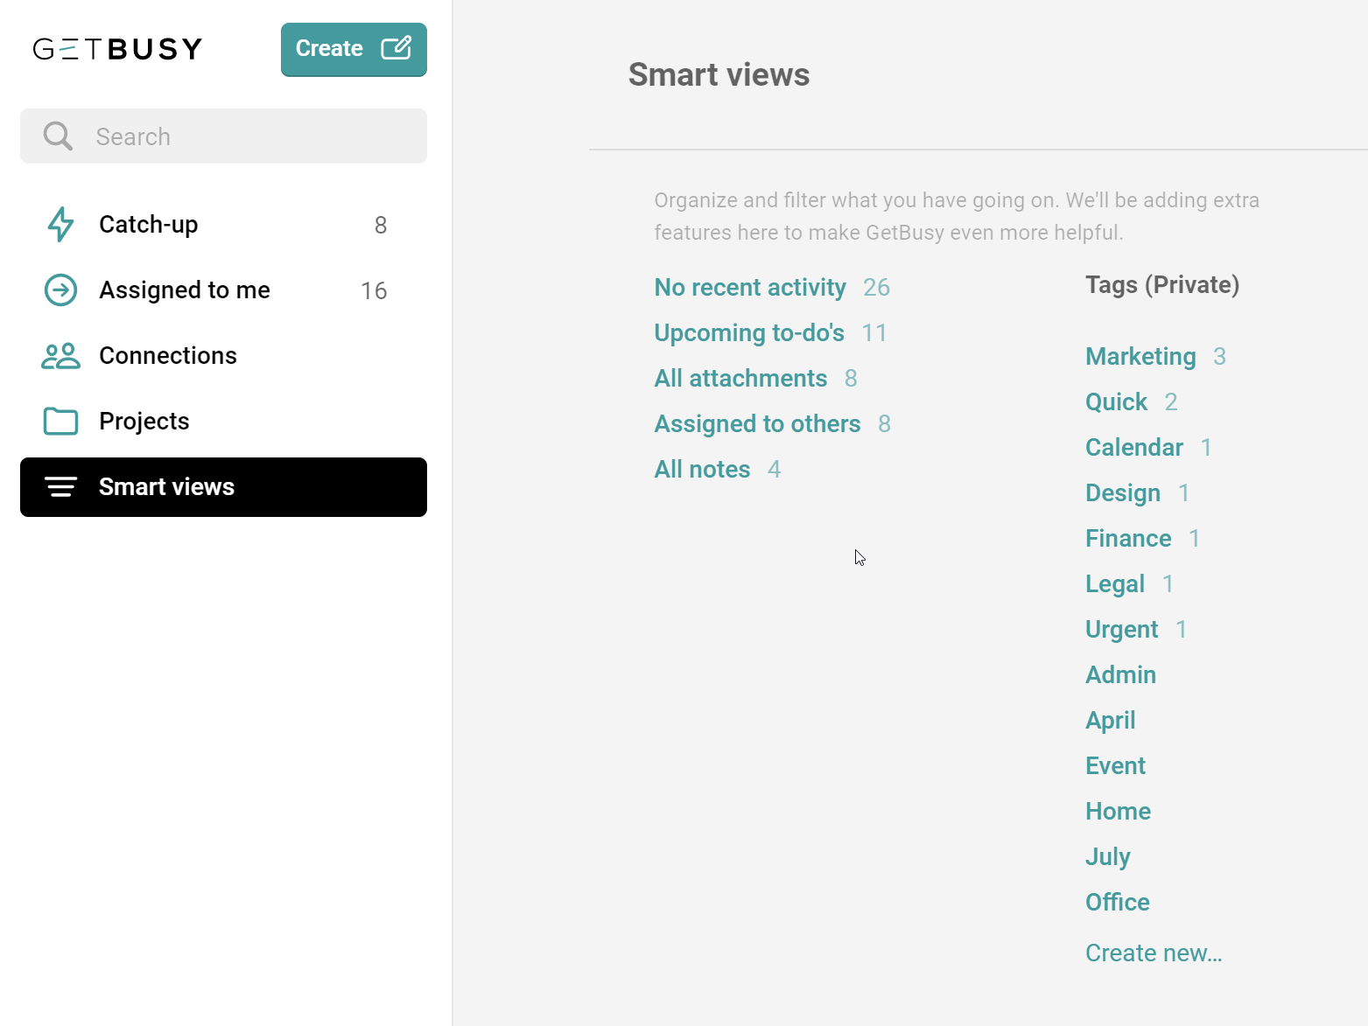Click the Assigned to me arrow icon

[x=60, y=290]
